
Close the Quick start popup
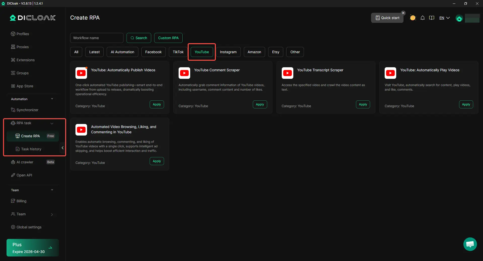[403, 13]
